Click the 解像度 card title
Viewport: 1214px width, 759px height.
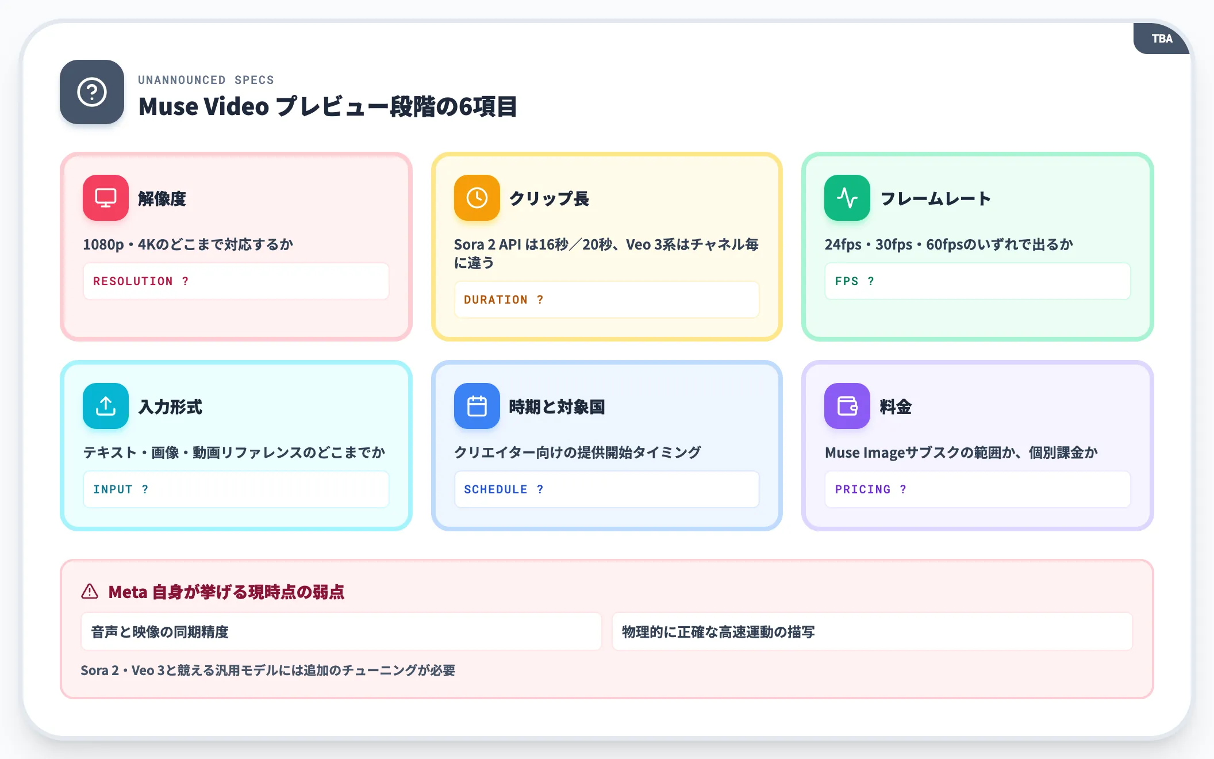162,198
